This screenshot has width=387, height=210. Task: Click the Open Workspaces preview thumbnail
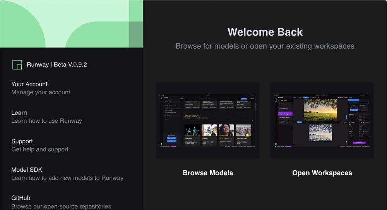coord(322,120)
